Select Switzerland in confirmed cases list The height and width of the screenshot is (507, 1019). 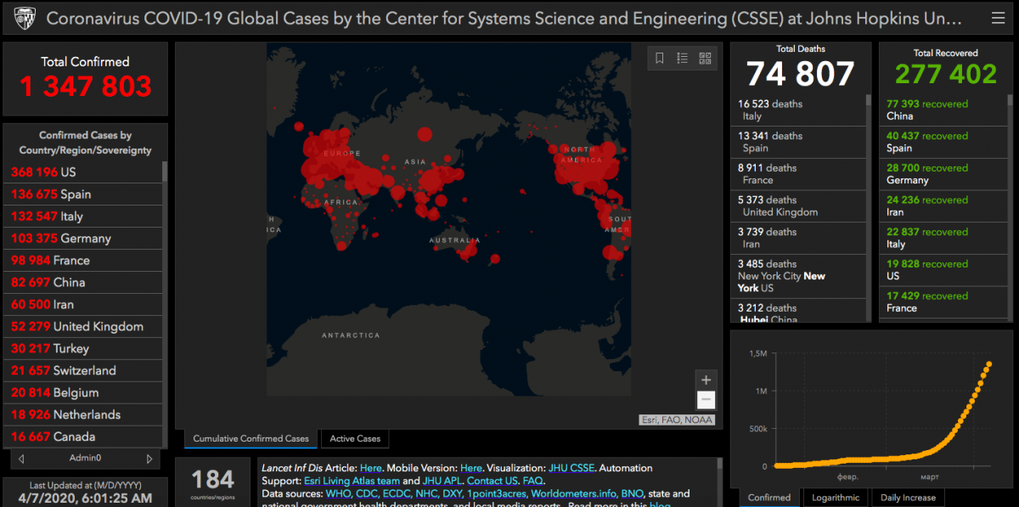(x=82, y=371)
